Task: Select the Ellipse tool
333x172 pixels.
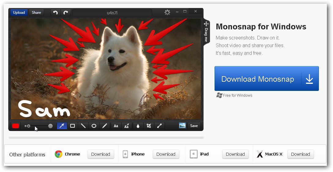Action: coord(94,126)
